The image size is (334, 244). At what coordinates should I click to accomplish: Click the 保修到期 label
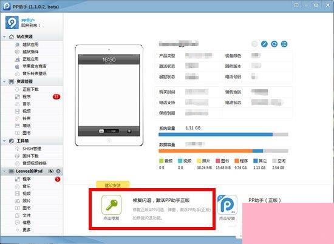click(x=167, y=113)
